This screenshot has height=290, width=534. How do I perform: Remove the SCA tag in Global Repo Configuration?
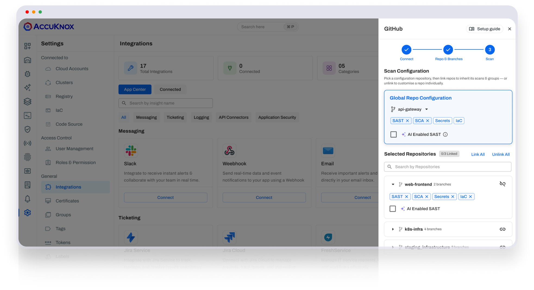tap(428, 121)
